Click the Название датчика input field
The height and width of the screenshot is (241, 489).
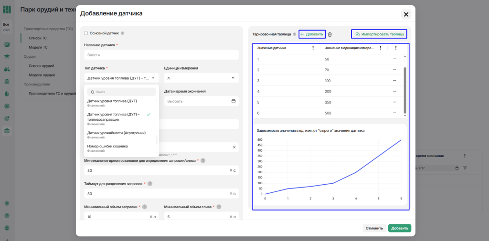(161, 55)
